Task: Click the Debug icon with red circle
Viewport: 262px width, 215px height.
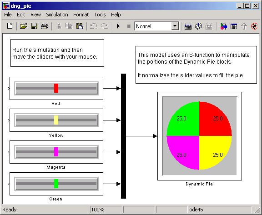Action: [x=254, y=26]
